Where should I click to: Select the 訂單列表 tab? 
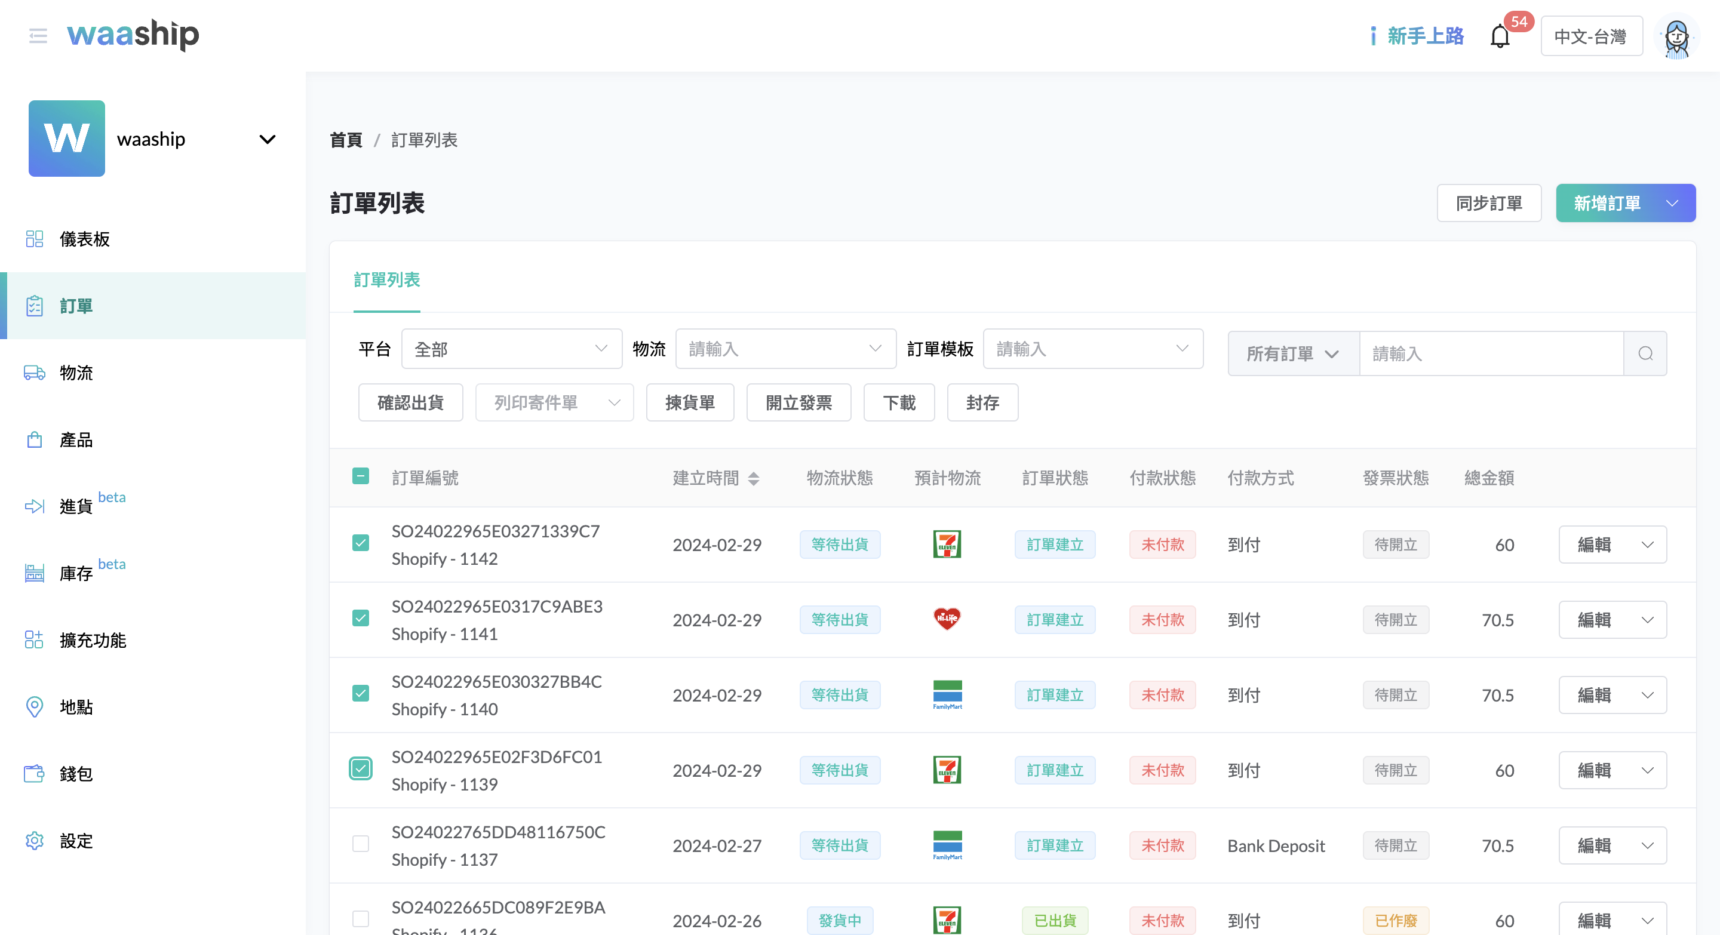coord(386,279)
